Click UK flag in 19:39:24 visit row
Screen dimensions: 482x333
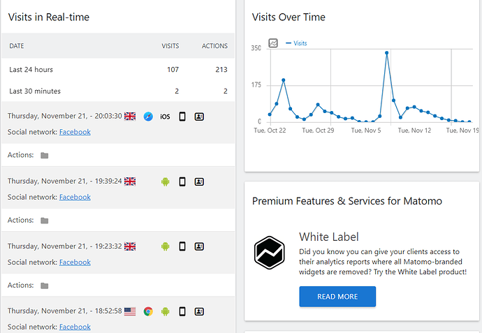(130, 182)
